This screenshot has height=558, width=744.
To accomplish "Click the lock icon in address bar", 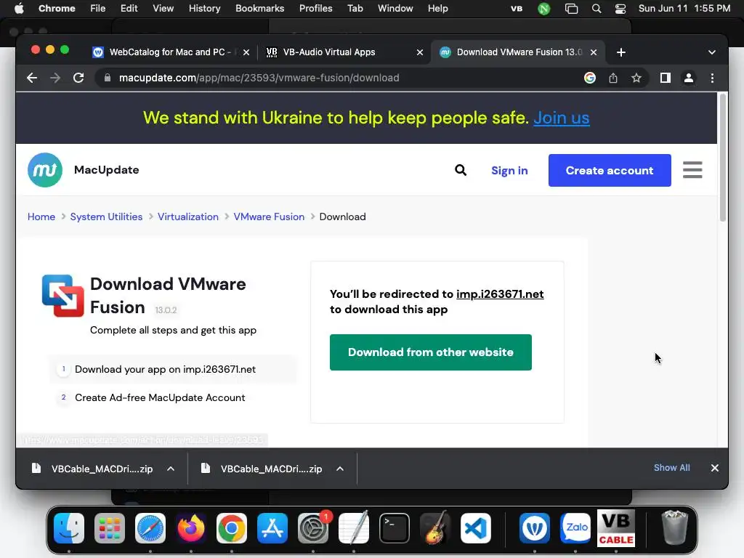I will click(108, 78).
